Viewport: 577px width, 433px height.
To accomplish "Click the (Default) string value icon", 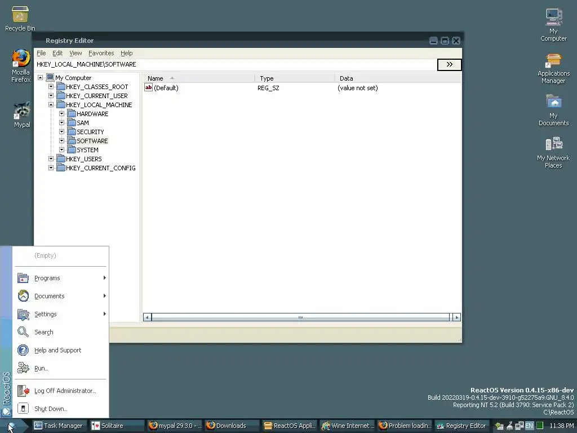I will point(148,87).
